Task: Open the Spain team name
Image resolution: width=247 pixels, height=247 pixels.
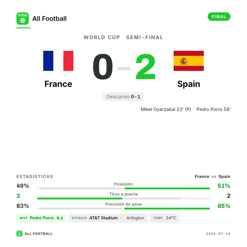Action: [x=189, y=84]
